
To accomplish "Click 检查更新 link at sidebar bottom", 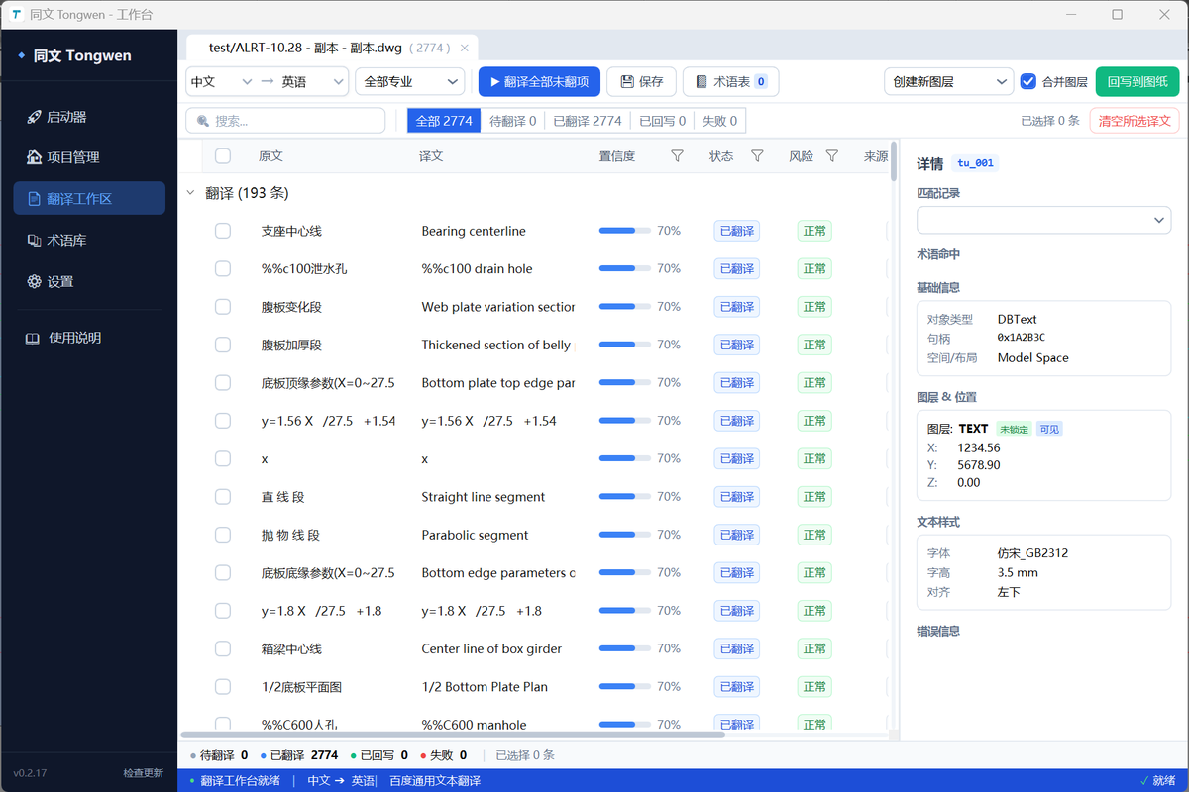I will 144,773.
